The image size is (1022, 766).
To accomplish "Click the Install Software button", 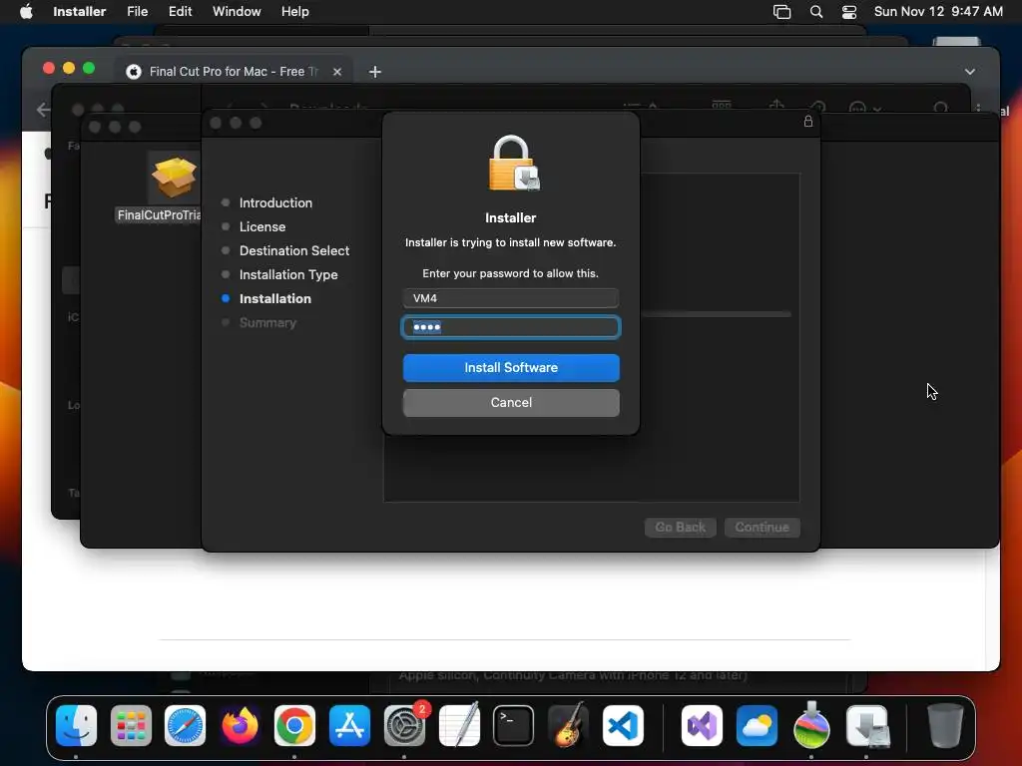I will pos(511,367).
